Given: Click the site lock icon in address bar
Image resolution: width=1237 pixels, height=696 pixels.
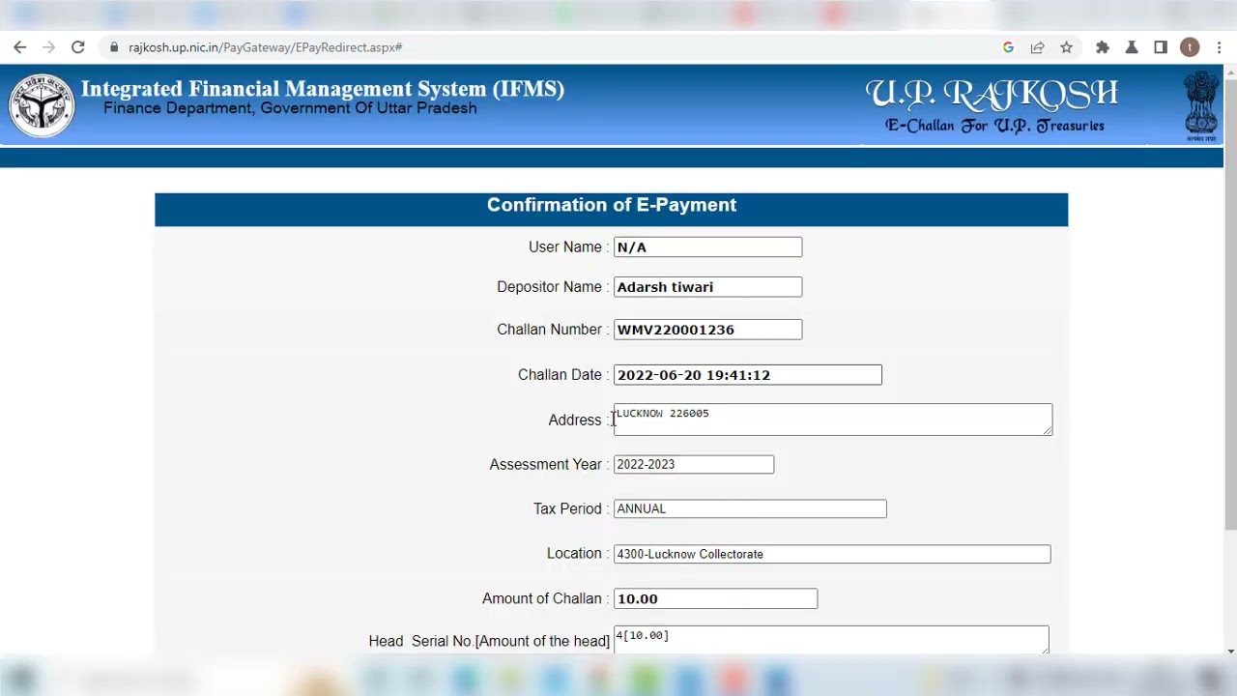Looking at the screenshot, I should click(x=114, y=47).
